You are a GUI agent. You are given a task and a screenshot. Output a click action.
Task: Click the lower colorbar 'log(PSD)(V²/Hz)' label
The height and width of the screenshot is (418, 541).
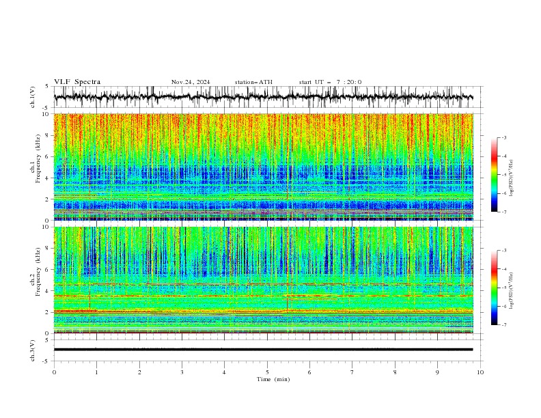click(x=511, y=291)
